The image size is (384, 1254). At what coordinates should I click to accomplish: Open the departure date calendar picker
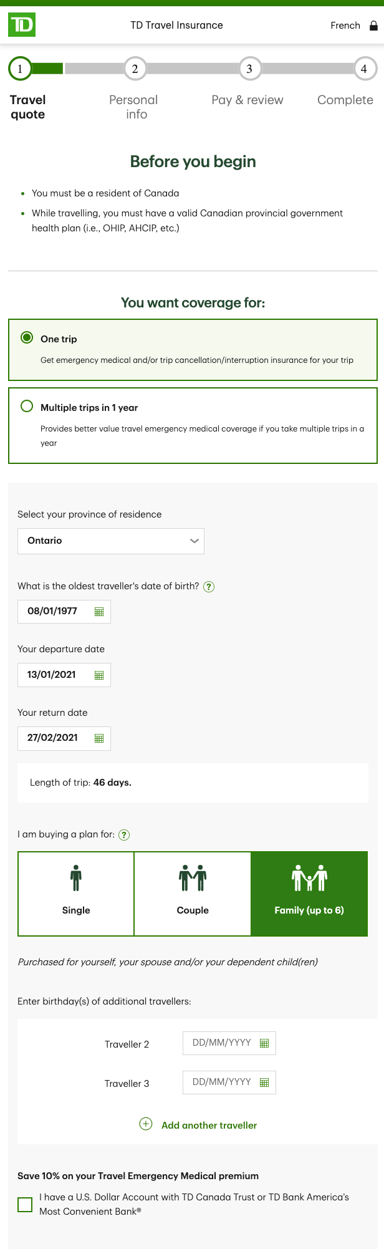click(x=99, y=675)
